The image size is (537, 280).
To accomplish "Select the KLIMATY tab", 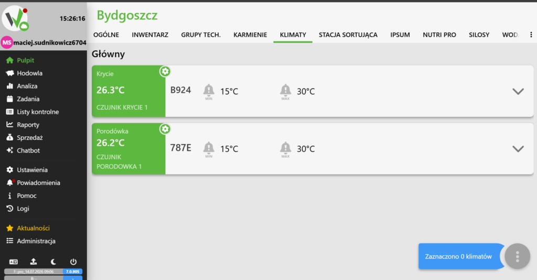I will (293, 35).
